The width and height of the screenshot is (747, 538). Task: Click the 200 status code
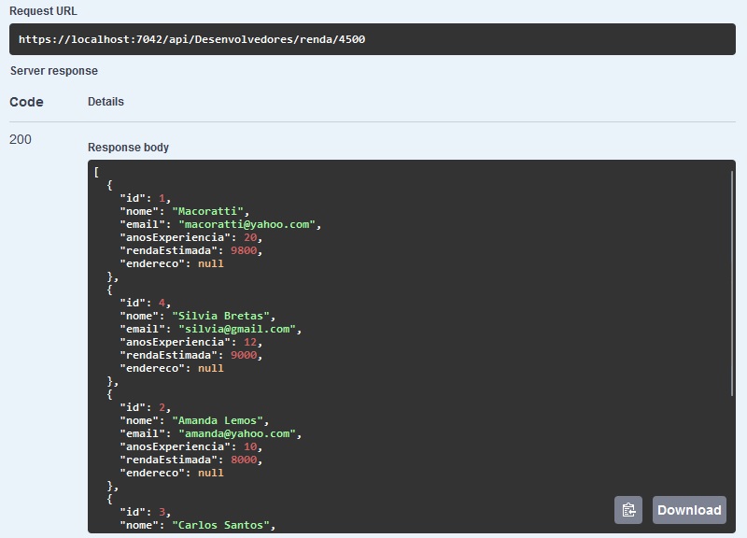[x=21, y=139]
